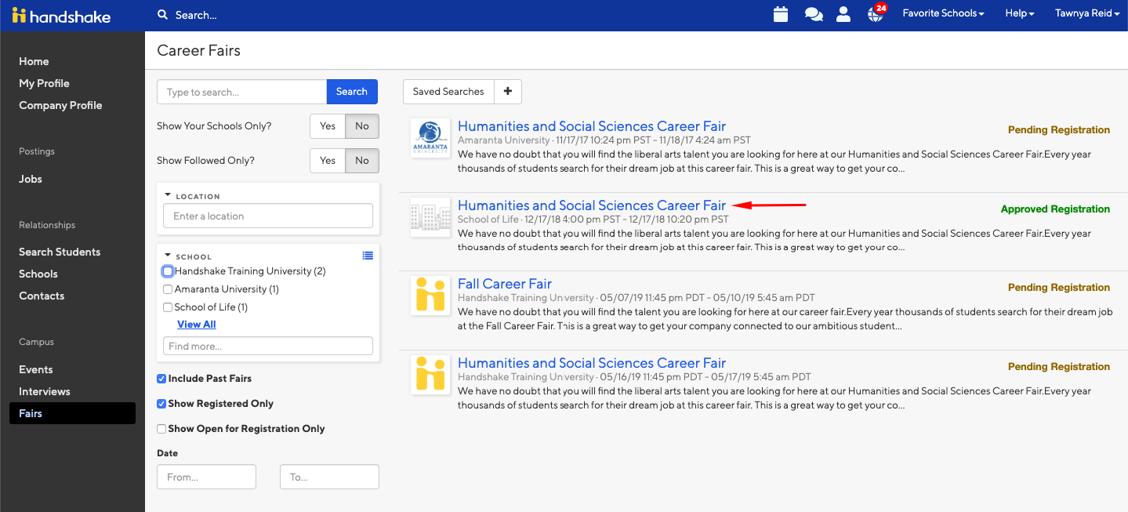
Task: Collapse the School filter section
Action: point(168,256)
